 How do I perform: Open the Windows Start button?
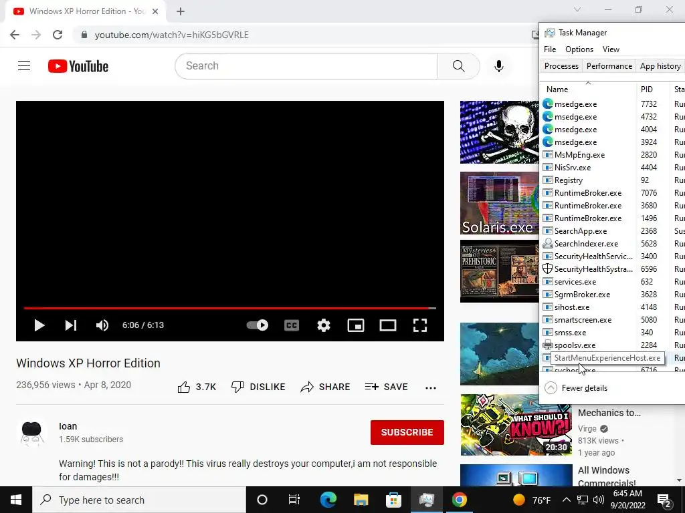point(16,500)
